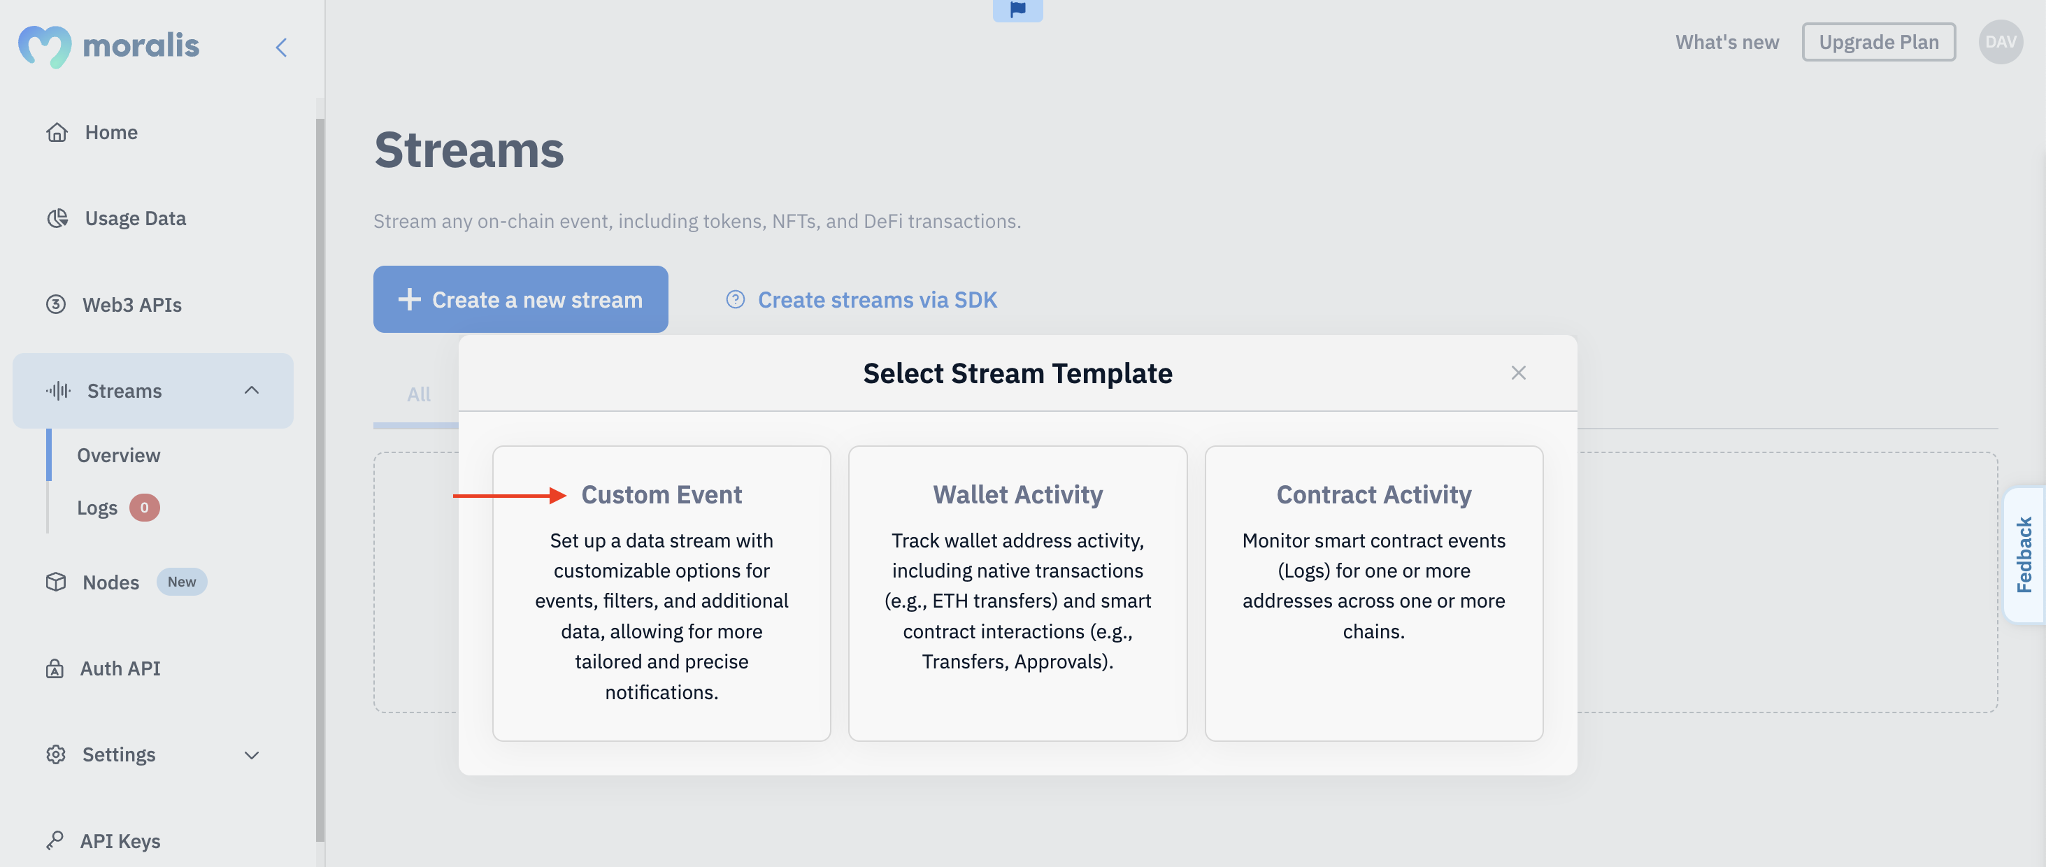Click the Moralis heart logo
Screen dimensions: 2046x867
coord(45,46)
